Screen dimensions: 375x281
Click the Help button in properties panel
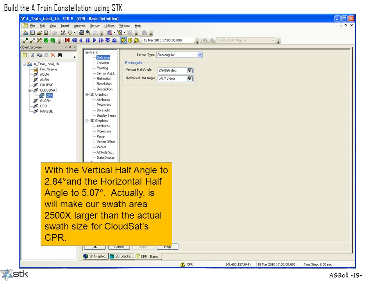pyautogui.click(x=168, y=247)
